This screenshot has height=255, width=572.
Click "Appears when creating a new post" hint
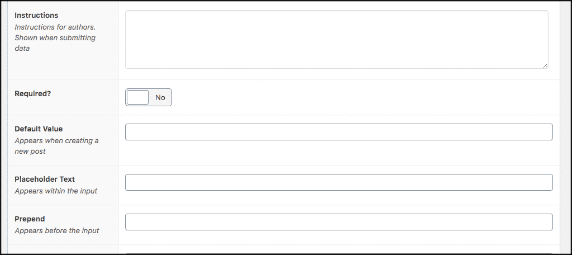56,146
